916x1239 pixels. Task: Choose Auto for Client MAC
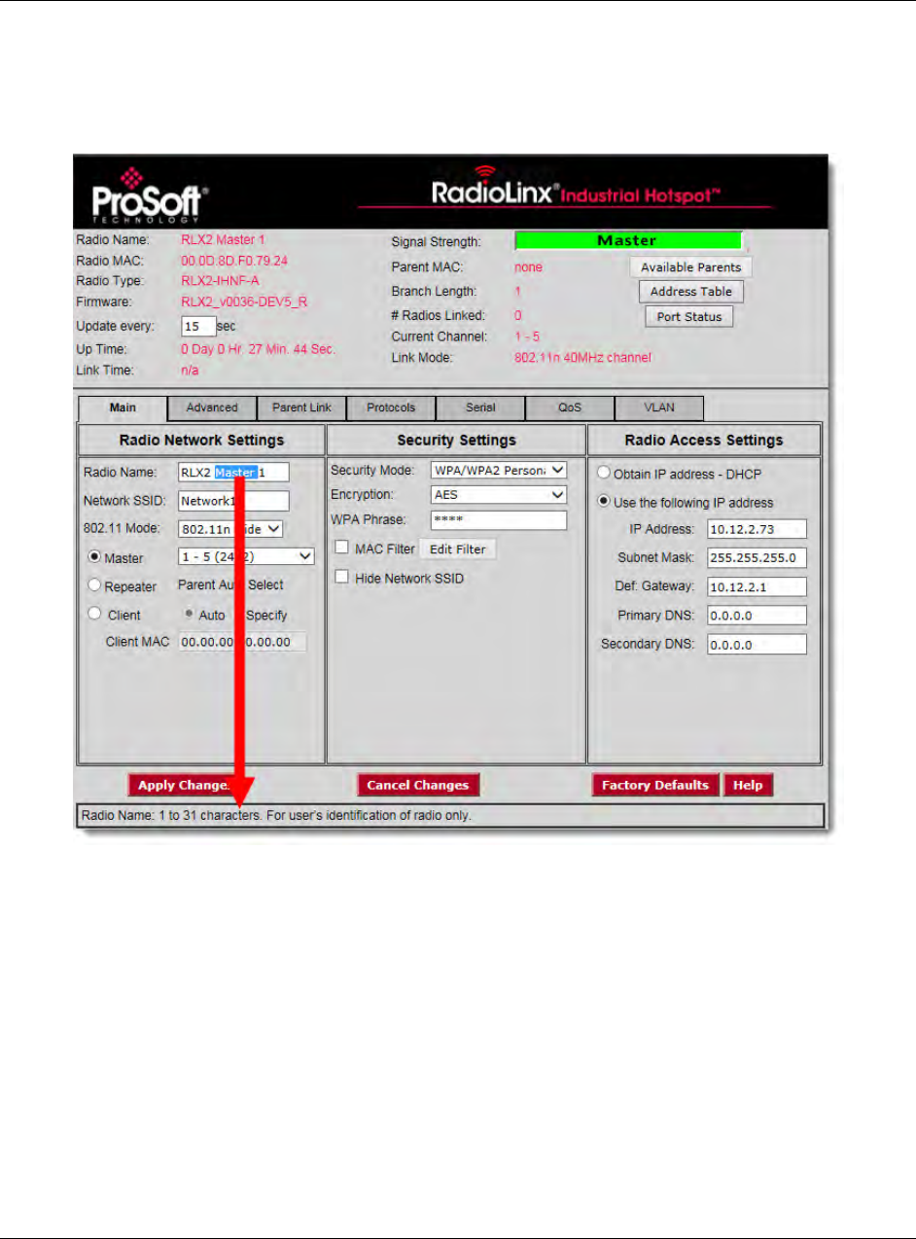coord(191,615)
